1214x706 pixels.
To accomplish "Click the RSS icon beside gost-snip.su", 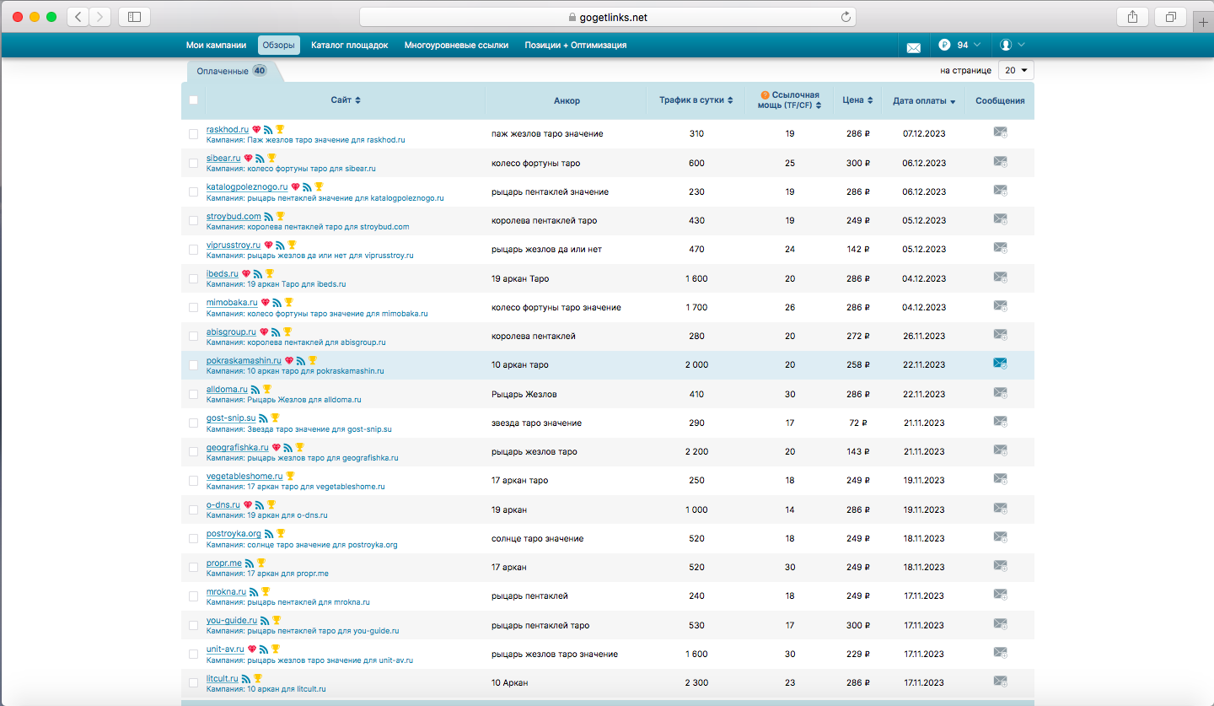I will [x=263, y=418].
